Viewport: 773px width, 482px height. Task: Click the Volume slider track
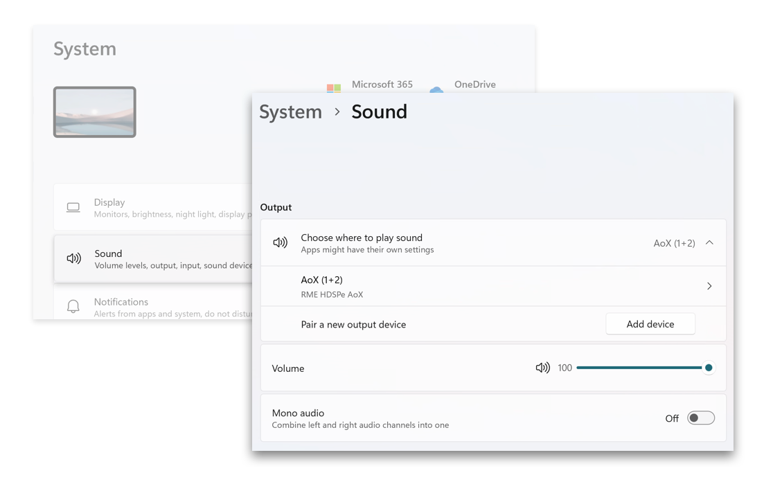tap(637, 368)
